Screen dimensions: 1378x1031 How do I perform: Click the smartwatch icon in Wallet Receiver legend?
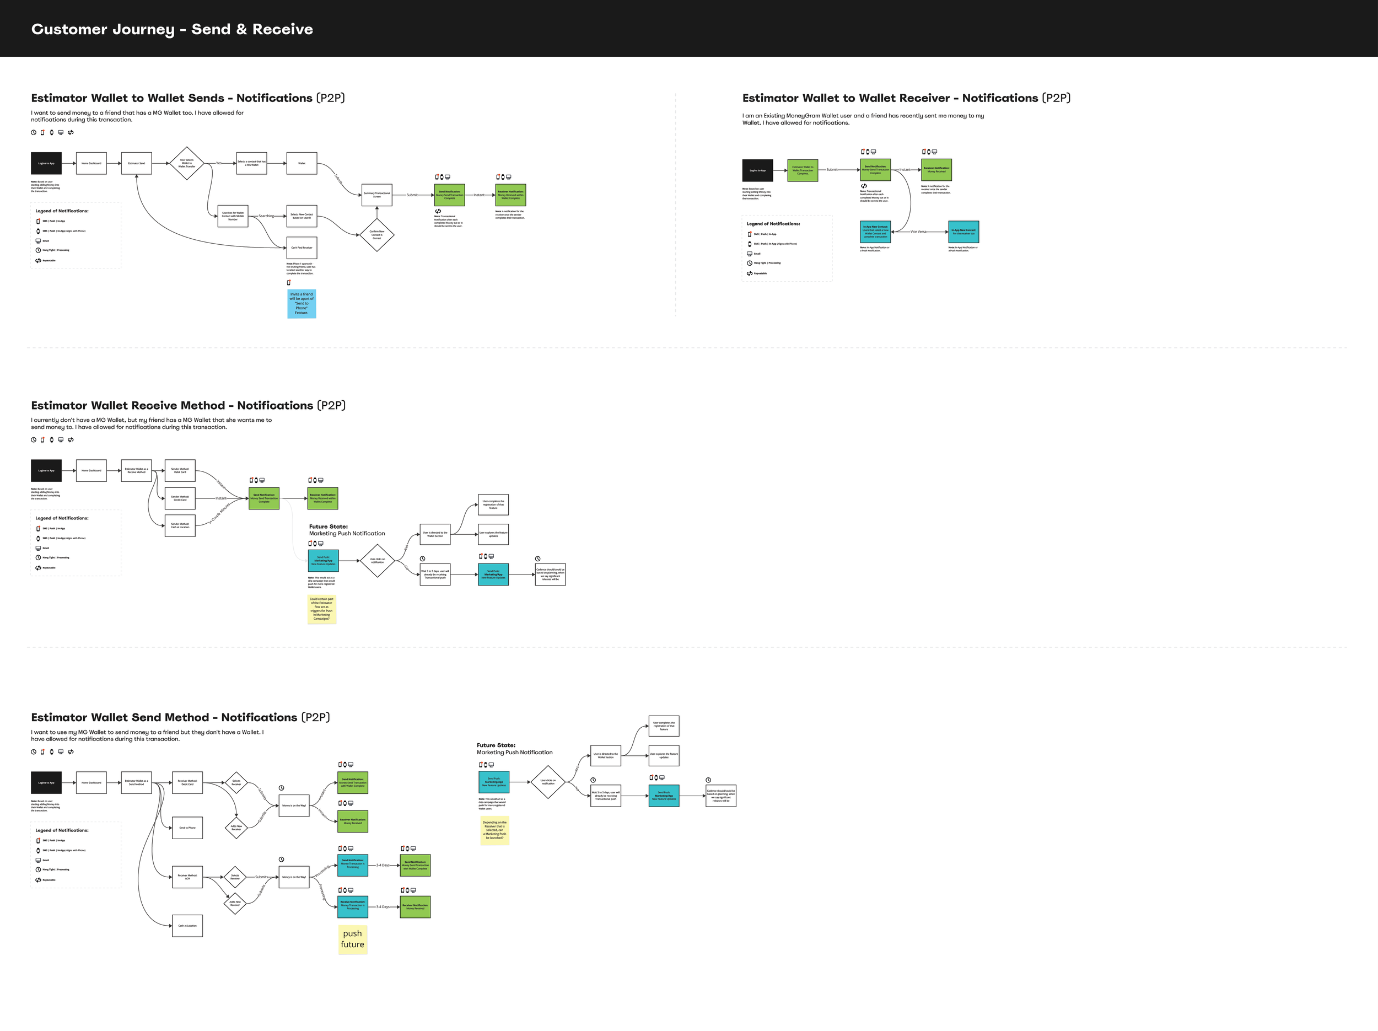coord(750,244)
